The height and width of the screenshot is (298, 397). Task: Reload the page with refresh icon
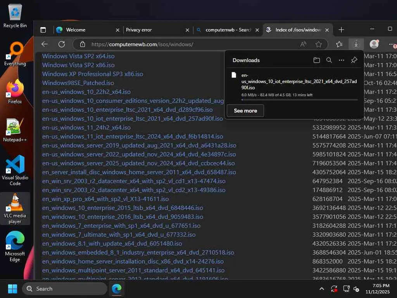click(x=62, y=44)
